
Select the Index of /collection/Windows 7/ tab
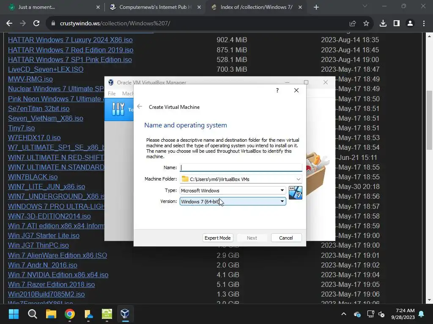tap(256, 7)
